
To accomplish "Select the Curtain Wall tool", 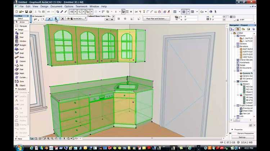I will click(21, 77).
